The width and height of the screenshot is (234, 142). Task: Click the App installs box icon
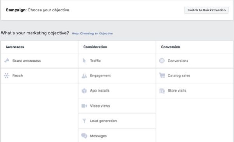(84, 91)
